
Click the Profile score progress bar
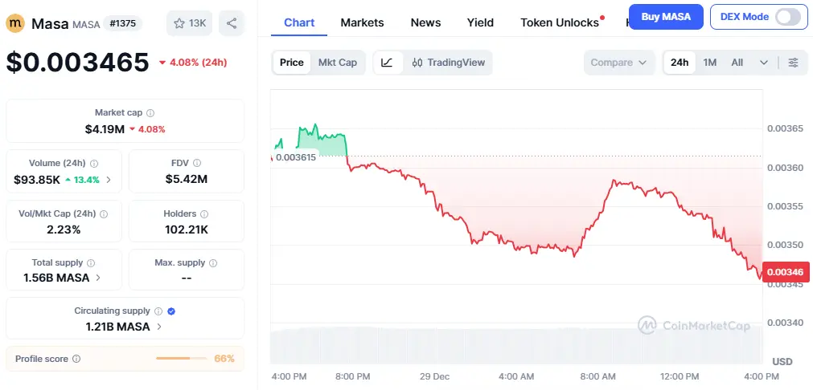tap(180, 359)
